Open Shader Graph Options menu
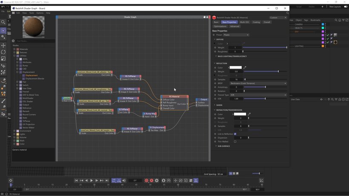This screenshot has width=349, height=196. click(40, 13)
